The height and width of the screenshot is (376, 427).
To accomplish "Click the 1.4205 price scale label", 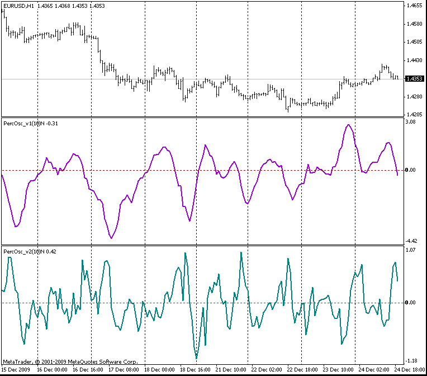I will tap(415, 115).
